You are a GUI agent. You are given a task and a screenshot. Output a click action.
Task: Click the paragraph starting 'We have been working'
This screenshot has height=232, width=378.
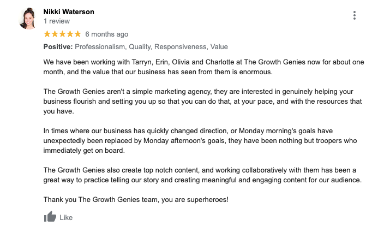203,67
